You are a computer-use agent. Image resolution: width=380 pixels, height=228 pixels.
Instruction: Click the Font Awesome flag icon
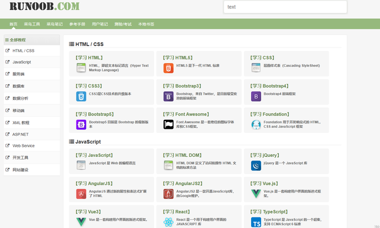pyautogui.click(x=168, y=125)
